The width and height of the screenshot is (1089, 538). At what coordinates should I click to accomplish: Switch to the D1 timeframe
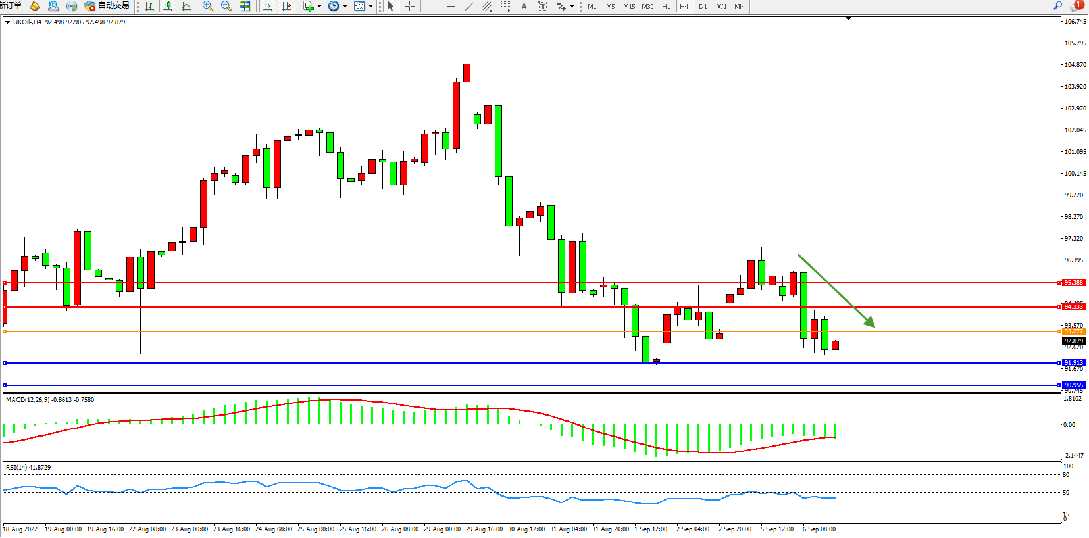[703, 6]
